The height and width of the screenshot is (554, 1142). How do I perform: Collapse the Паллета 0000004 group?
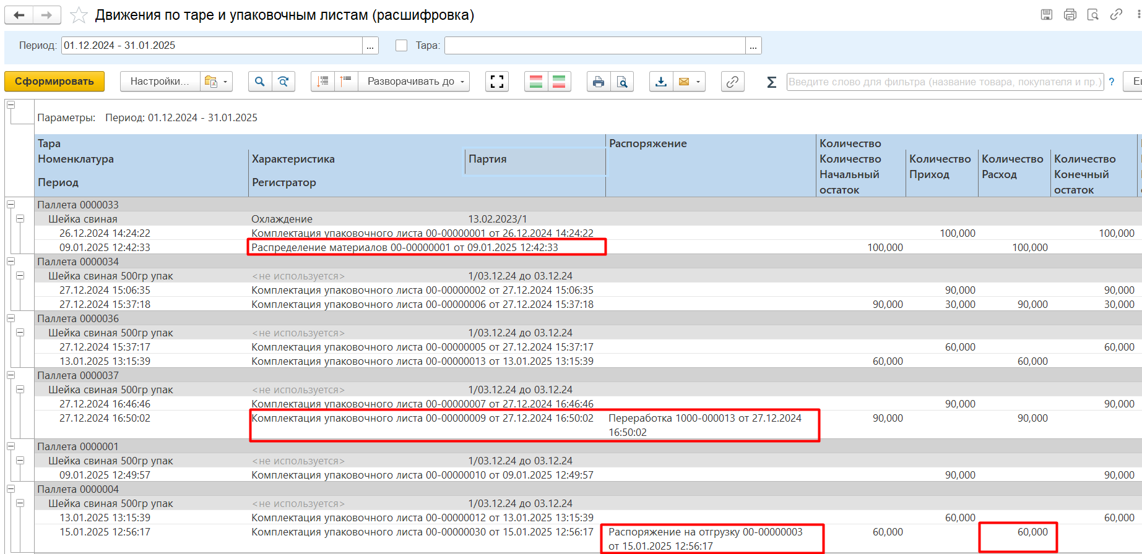(x=11, y=489)
